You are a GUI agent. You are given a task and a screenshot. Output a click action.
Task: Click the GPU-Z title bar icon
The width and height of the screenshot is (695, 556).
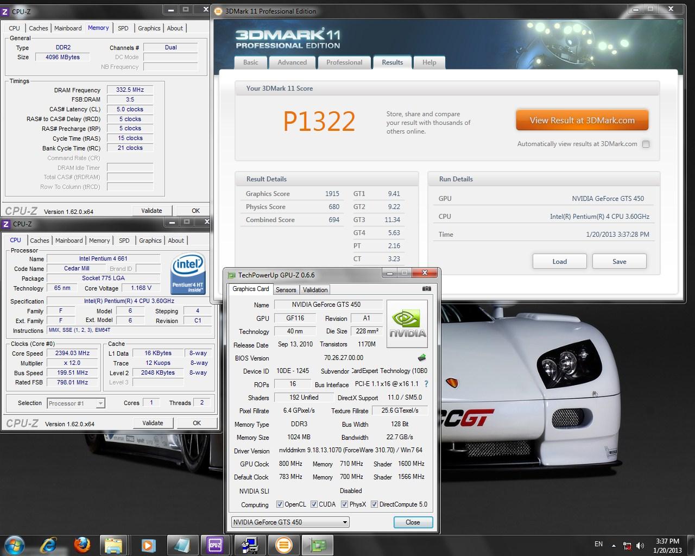pos(232,275)
